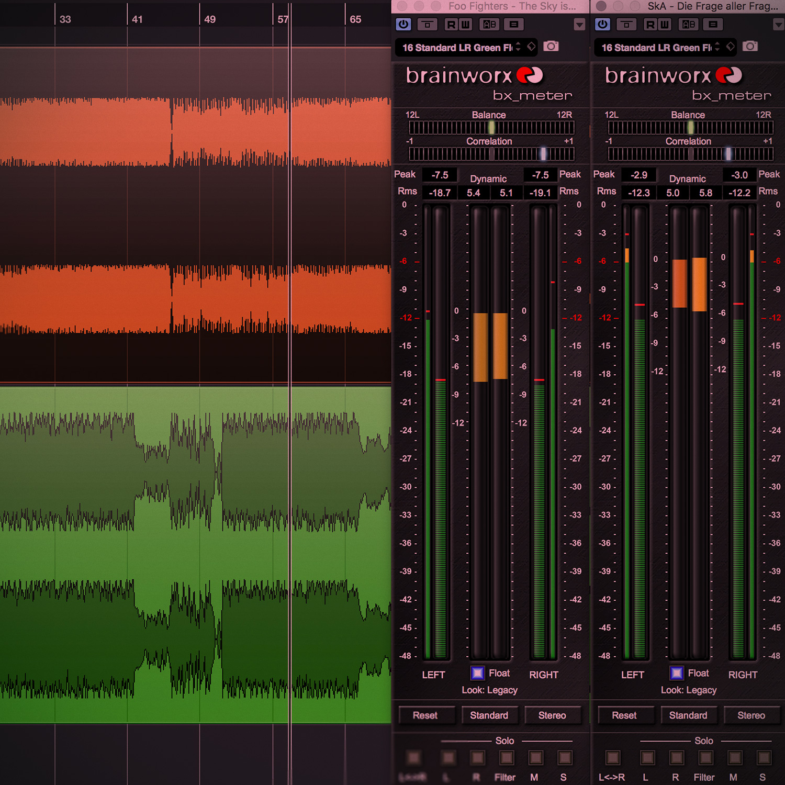Take snapshot with SkA plugin camera icon
The image size is (785, 785).
750,46
